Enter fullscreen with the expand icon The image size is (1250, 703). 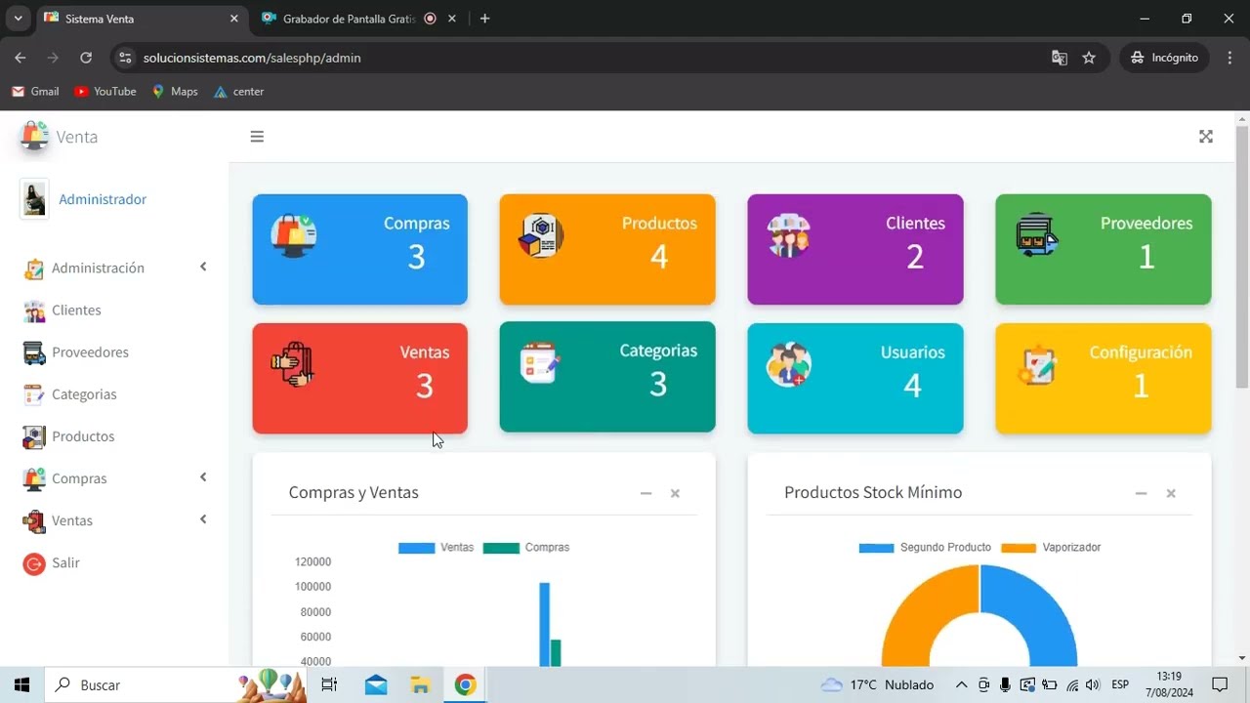(x=1206, y=137)
